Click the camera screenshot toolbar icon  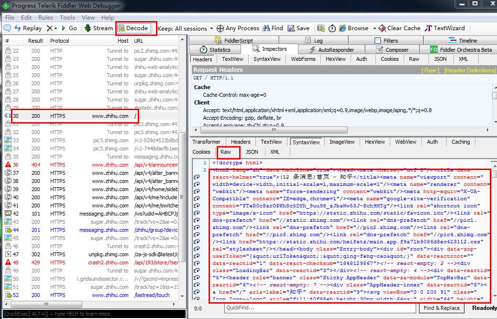321,28
